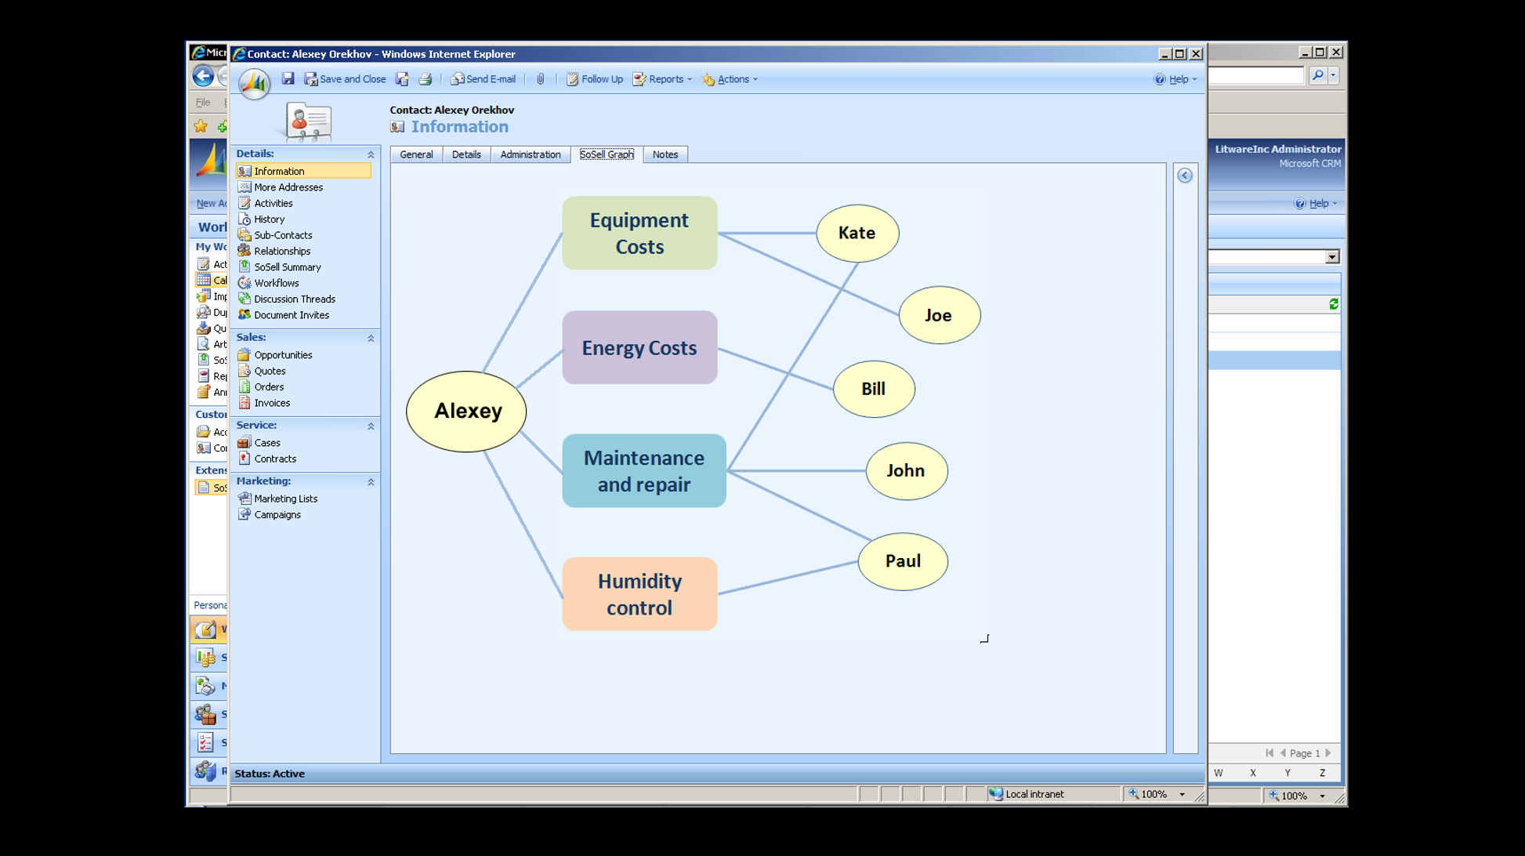Screen dimensions: 1525x856
Task: Collapse the Sales section in sidebar
Action: tap(371, 338)
